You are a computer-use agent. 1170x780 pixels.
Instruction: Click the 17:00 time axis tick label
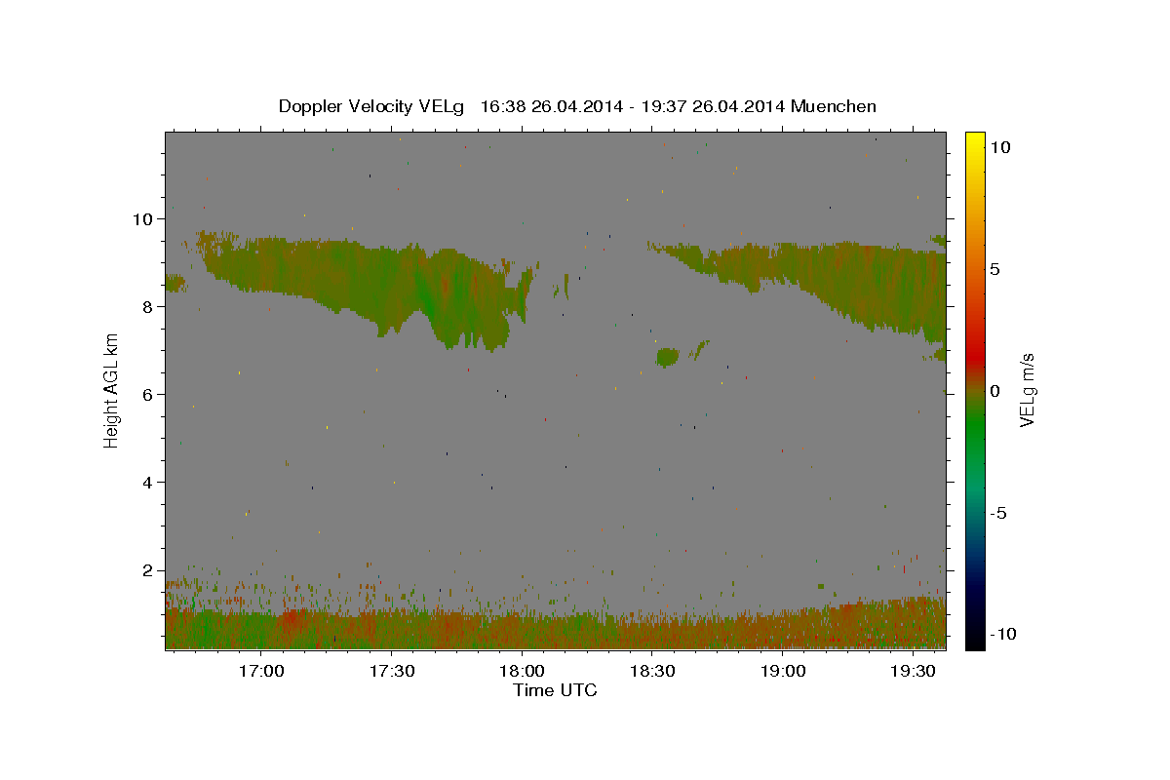point(261,672)
